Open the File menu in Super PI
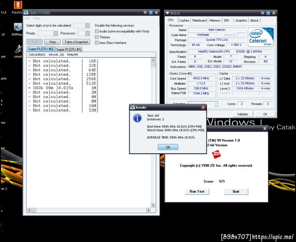296x242 pixels. point(27,18)
